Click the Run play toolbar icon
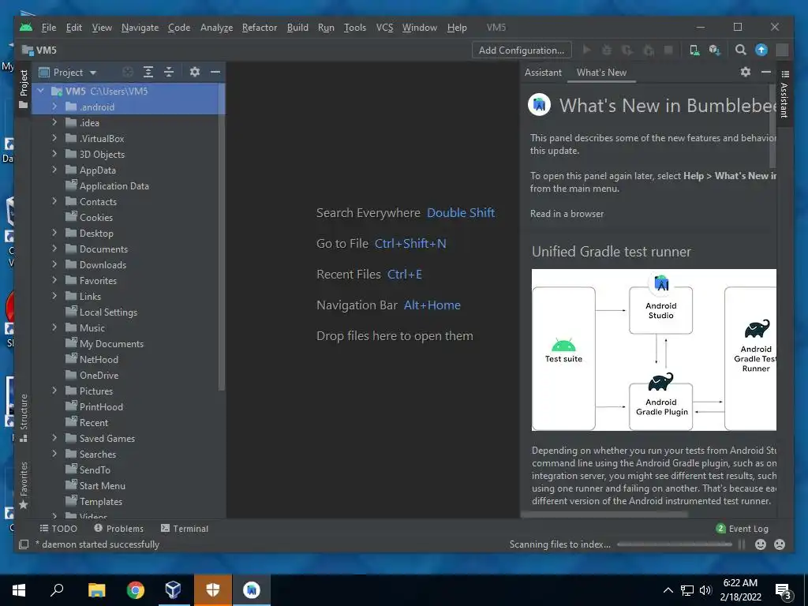Screen dimensions: 808x606 point(586,50)
